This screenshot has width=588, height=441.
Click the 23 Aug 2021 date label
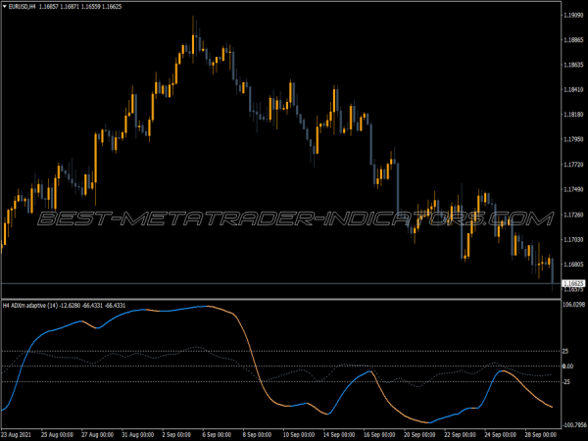click(17, 435)
